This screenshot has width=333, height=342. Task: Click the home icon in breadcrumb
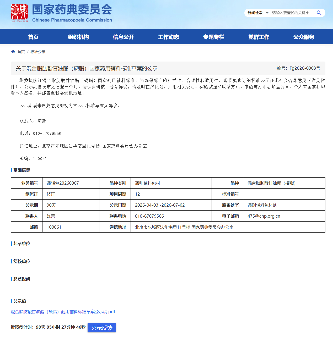[x=13, y=52]
